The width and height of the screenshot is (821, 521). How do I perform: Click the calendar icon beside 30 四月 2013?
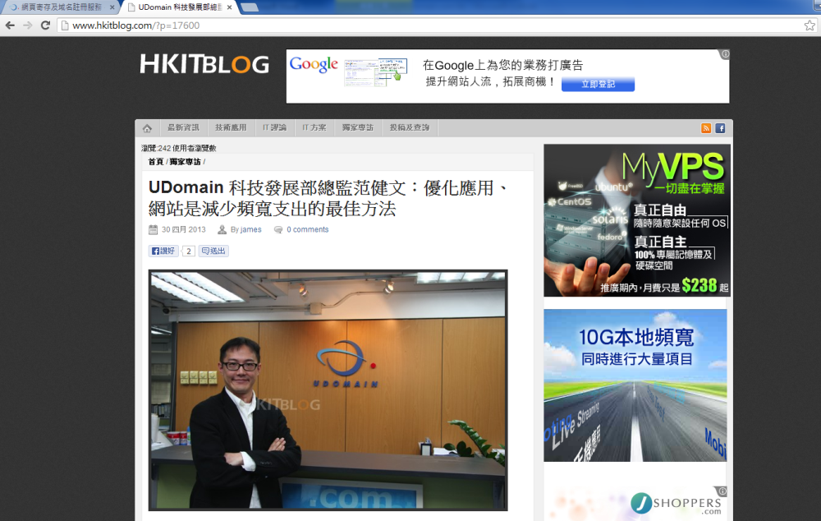pos(153,229)
